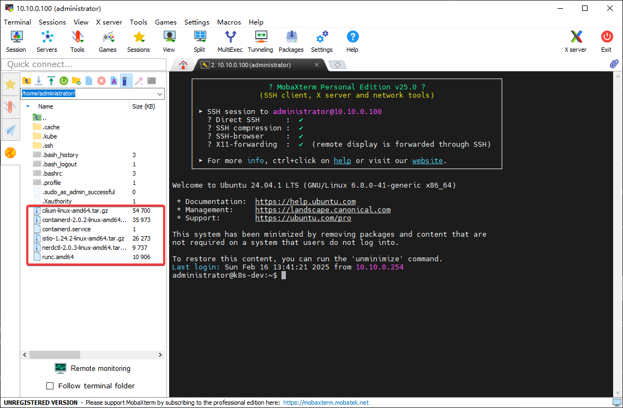Select the Split terminal icon
The image size is (623, 408).
[x=200, y=41]
